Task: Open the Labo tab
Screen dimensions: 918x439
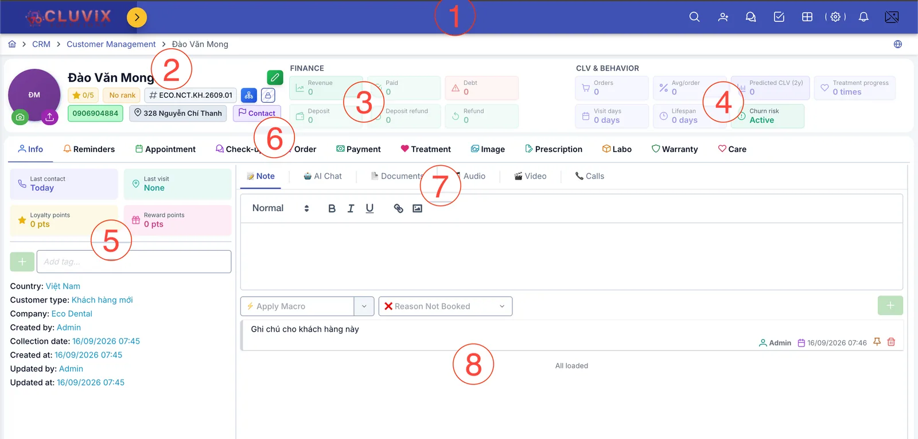Action: tap(617, 149)
